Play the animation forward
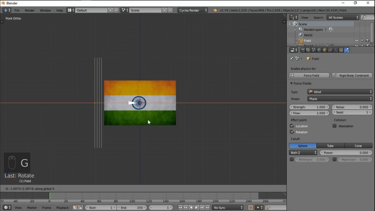 (197, 207)
